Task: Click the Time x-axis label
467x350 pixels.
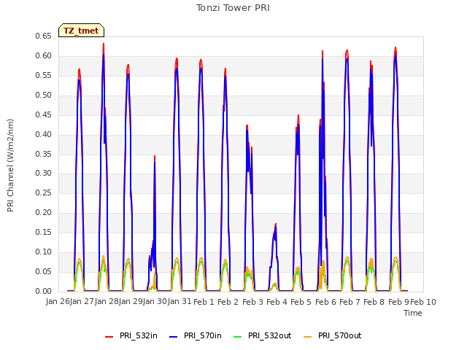Action: pos(413,313)
